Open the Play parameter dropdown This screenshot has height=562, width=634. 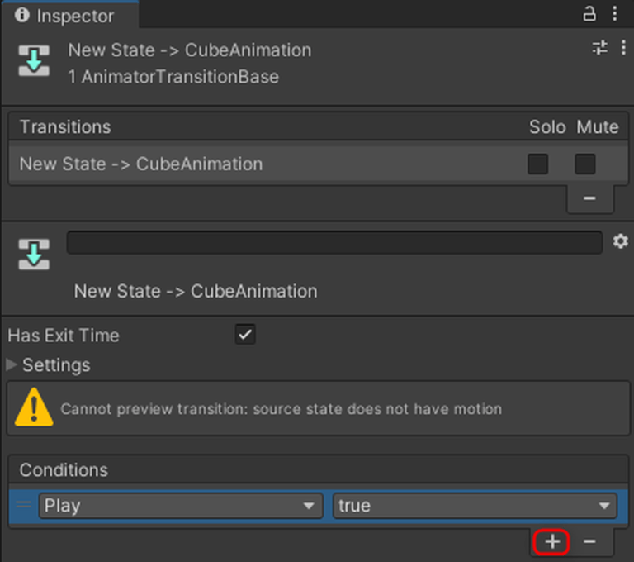tap(180, 506)
